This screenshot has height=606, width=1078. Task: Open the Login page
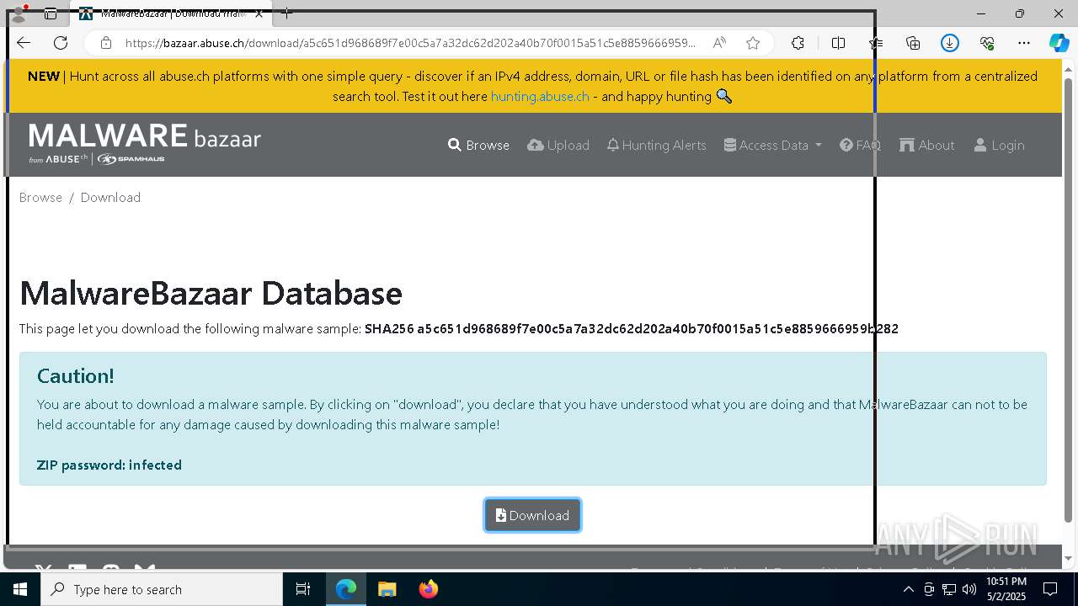tap(999, 145)
